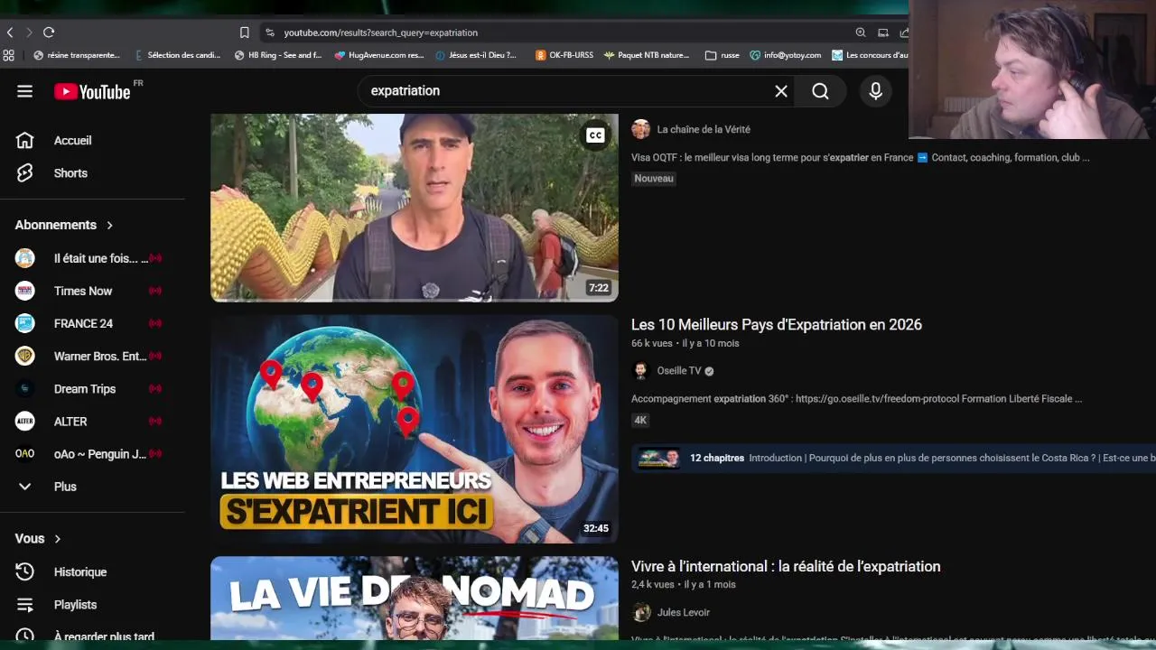The image size is (1156, 650).
Task: Click the youtube.com address bar URL
Action: tap(380, 32)
